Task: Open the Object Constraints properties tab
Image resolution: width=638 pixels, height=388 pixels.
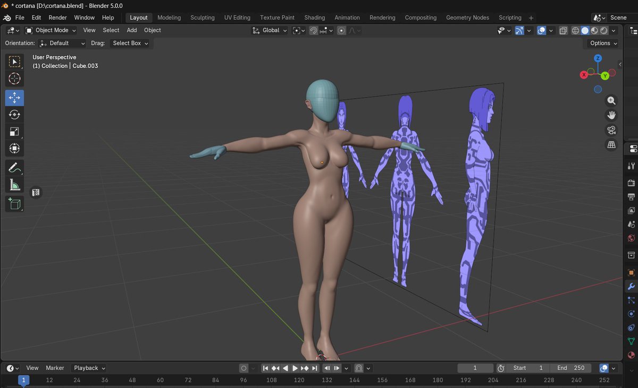Action: coord(632,328)
